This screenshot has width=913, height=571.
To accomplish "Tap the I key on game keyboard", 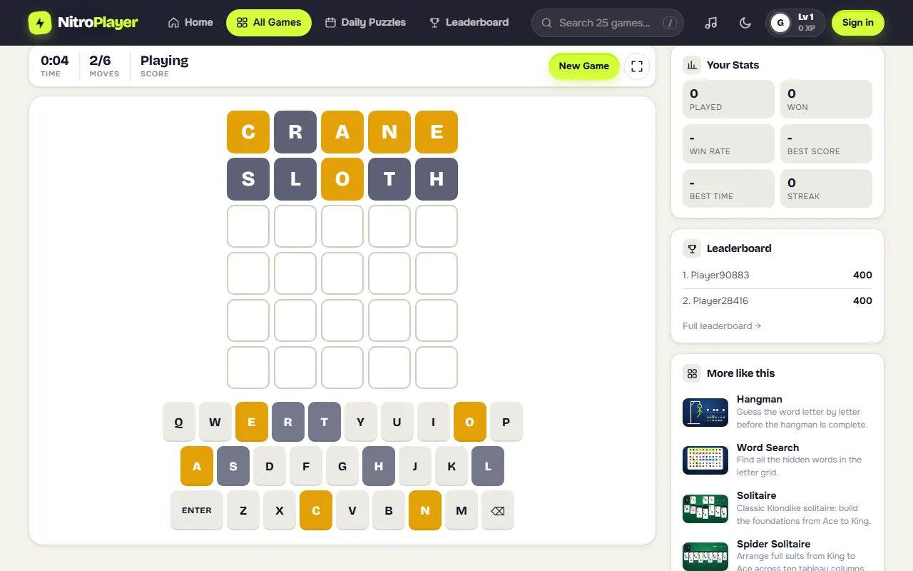I will coord(434,422).
